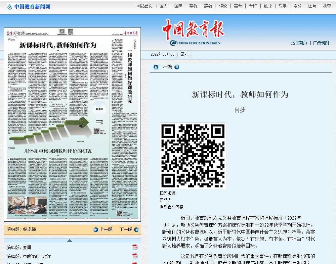Open the 考研 navigation item

tap(253, 6)
